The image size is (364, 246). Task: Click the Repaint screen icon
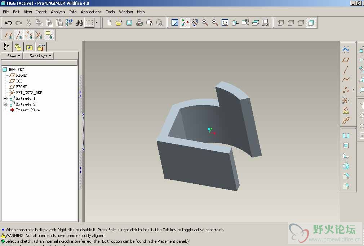pyautogui.click(x=174, y=23)
